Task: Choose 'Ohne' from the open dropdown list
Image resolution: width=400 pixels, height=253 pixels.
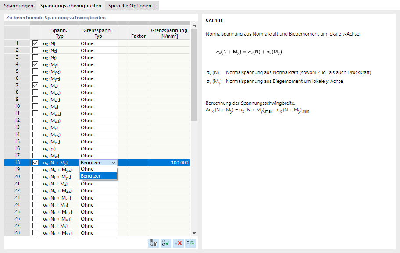Action: tap(98, 169)
